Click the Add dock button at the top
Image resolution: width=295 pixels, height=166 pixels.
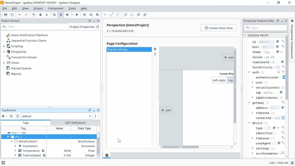(228, 57)
